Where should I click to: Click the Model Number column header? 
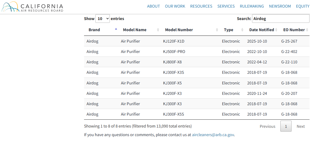point(179,30)
